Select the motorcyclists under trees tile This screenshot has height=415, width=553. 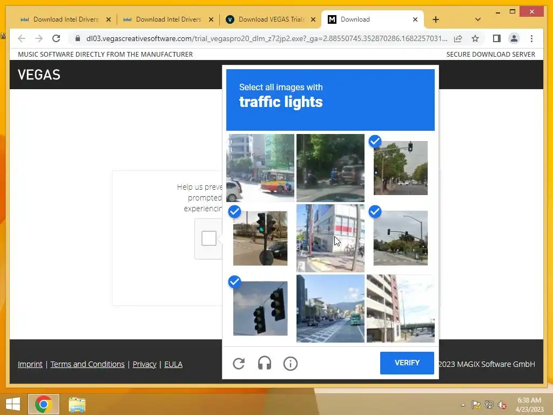coord(330,168)
